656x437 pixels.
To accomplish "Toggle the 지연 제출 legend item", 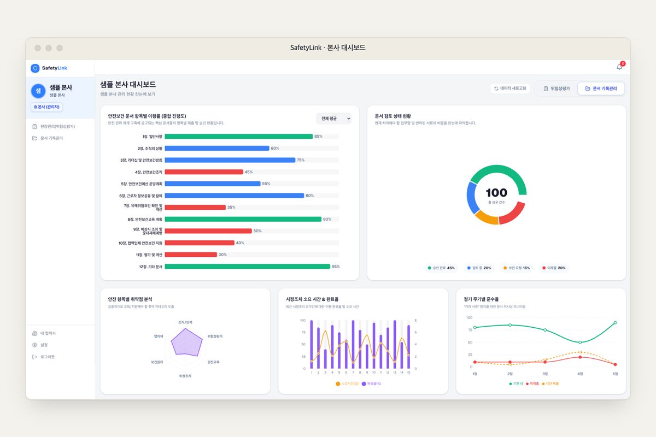I will pyautogui.click(x=550, y=383).
